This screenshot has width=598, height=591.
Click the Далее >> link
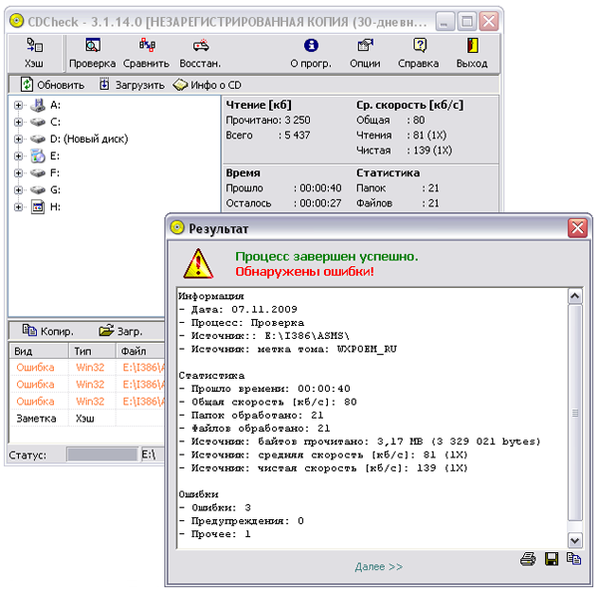(x=379, y=567)
